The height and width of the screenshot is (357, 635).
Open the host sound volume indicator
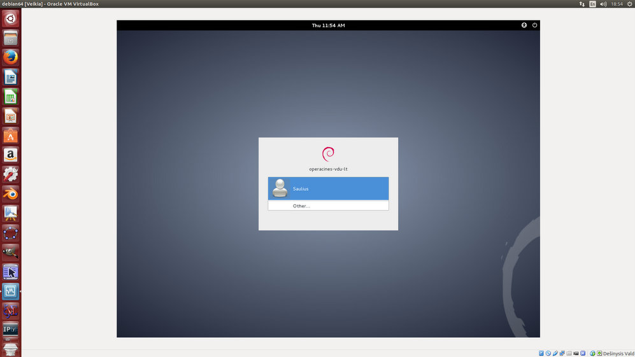pos(603,4)
